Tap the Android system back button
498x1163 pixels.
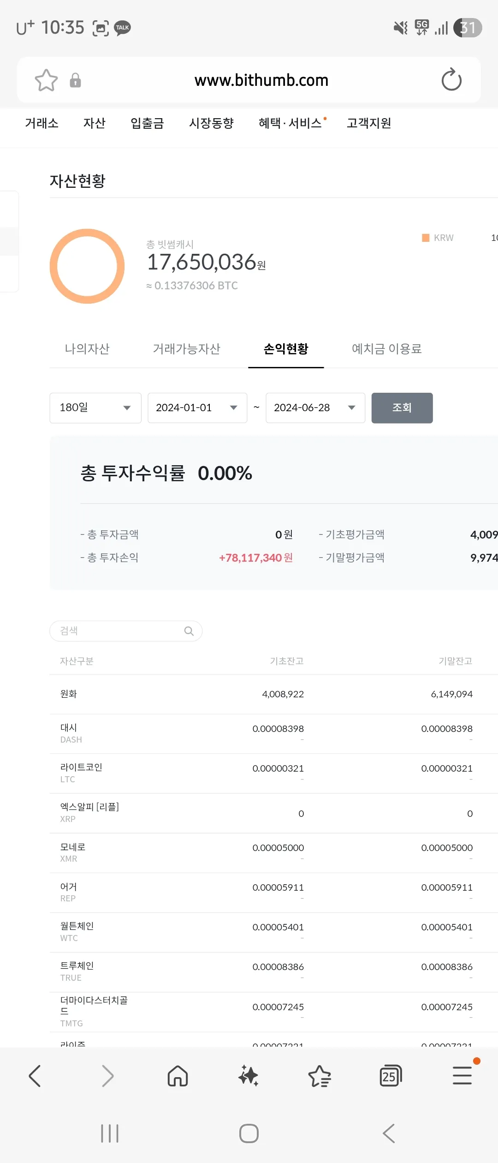(x=389, y=1133)
